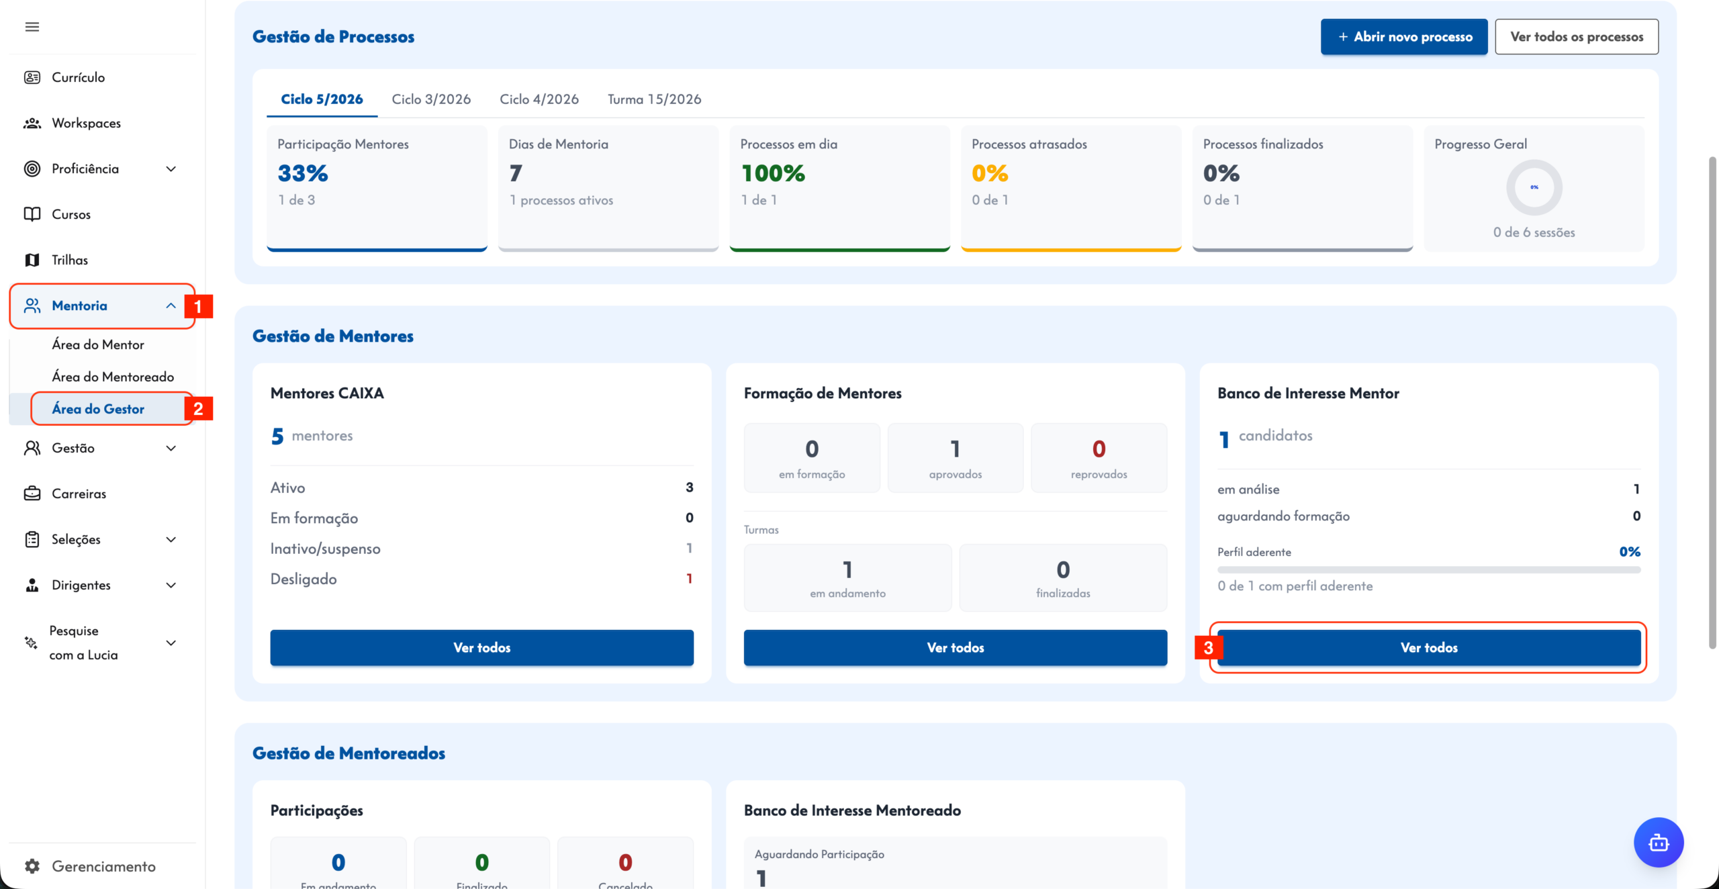
Task: Click the Workspaces people icon
Action: point(32,123)
